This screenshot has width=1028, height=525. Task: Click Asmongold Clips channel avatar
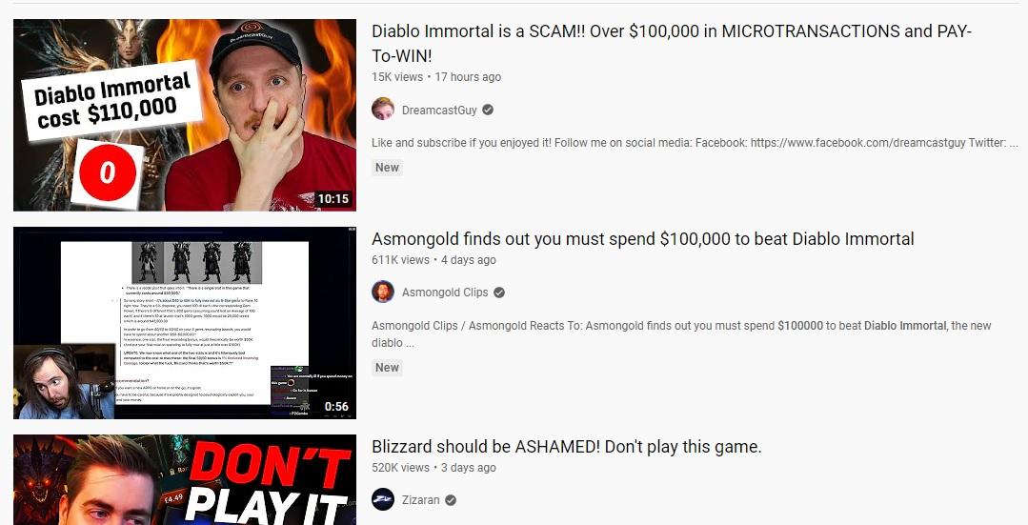point(383,292)
